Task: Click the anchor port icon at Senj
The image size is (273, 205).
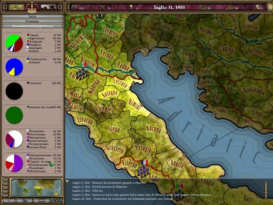Action: point(199,96)
